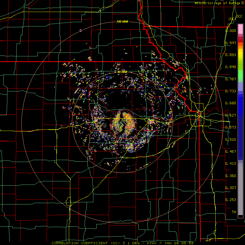Click the 0.253 legend value
245x245 pixels.
pos(231,200)
